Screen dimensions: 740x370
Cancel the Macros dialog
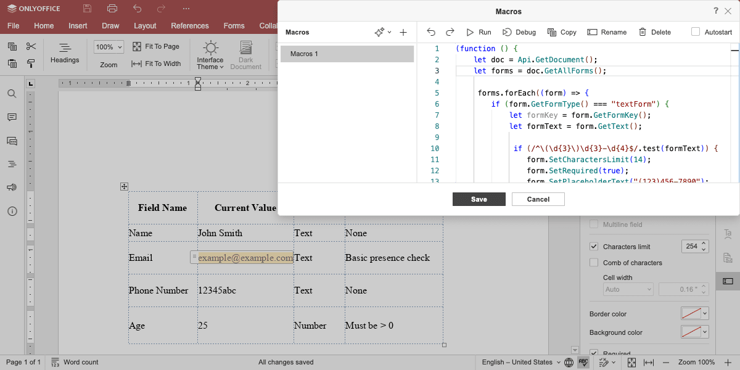click(x=538, y=199)
